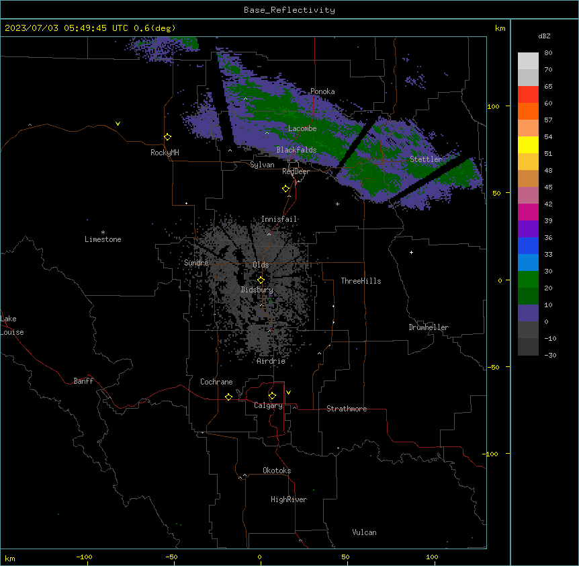
Task: Click the Banff label
Action: click(x=83, y=381)
